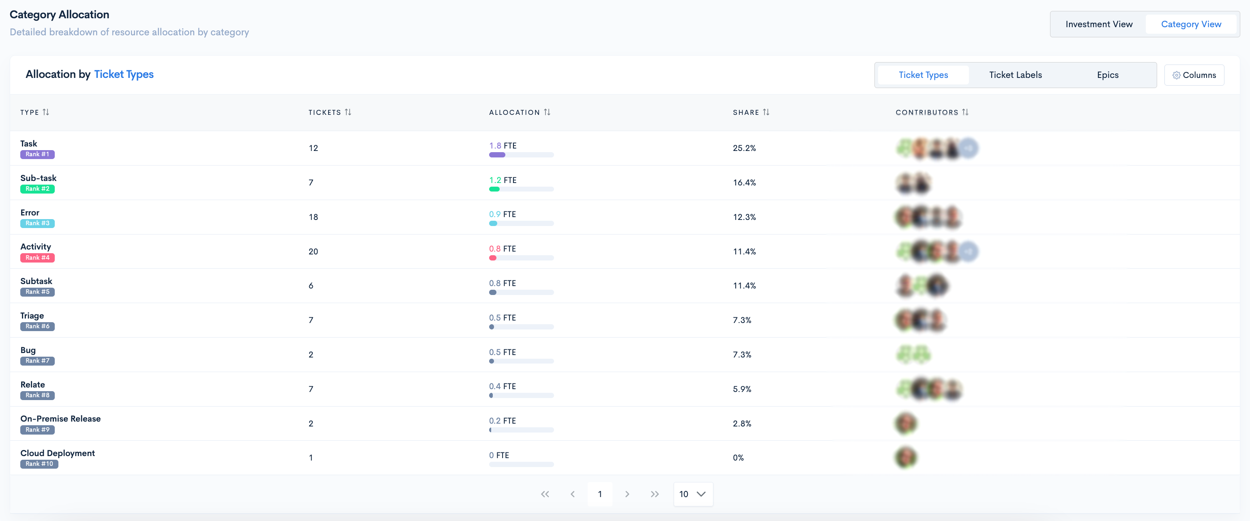This screenshot has height=521, width=1250.
Task: Sort by Allocation column arrows
Action: [547, 112]
